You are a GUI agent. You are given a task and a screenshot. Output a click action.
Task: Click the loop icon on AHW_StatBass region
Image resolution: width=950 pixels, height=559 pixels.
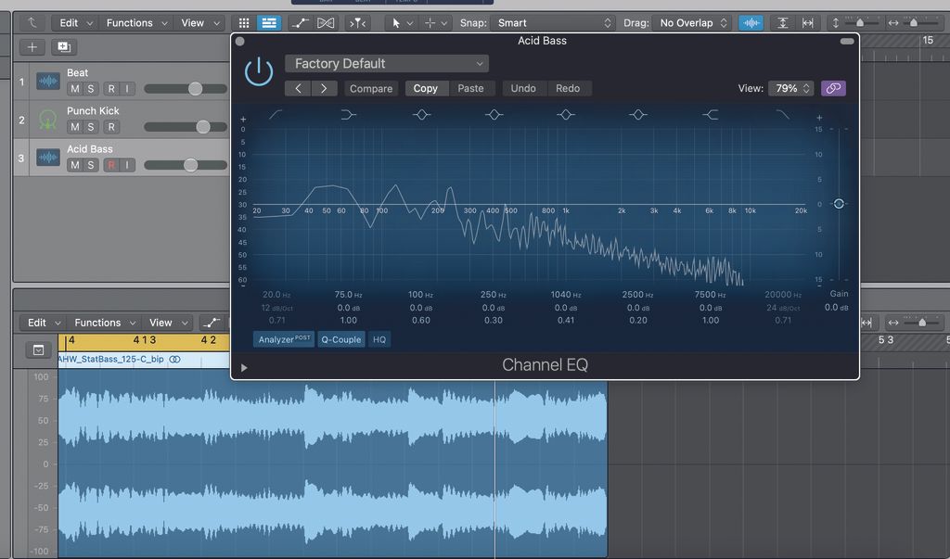(x=176, y=359)
